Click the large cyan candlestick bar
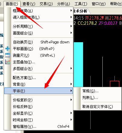122x133 pixels. [78, 65]
